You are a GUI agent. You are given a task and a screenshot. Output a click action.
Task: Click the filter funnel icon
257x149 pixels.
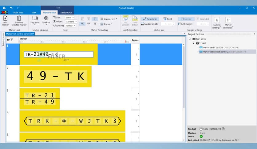(x=12, y=40)
